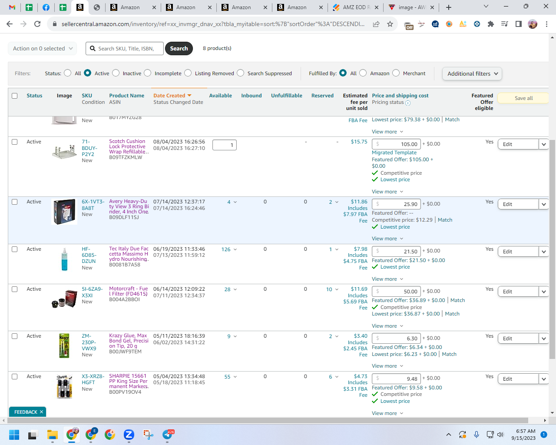Click Edit for the Motorcraft Fuel Filter row
Image resolution: width=556 pixels, height=445 pixels.
coord(518,292)
